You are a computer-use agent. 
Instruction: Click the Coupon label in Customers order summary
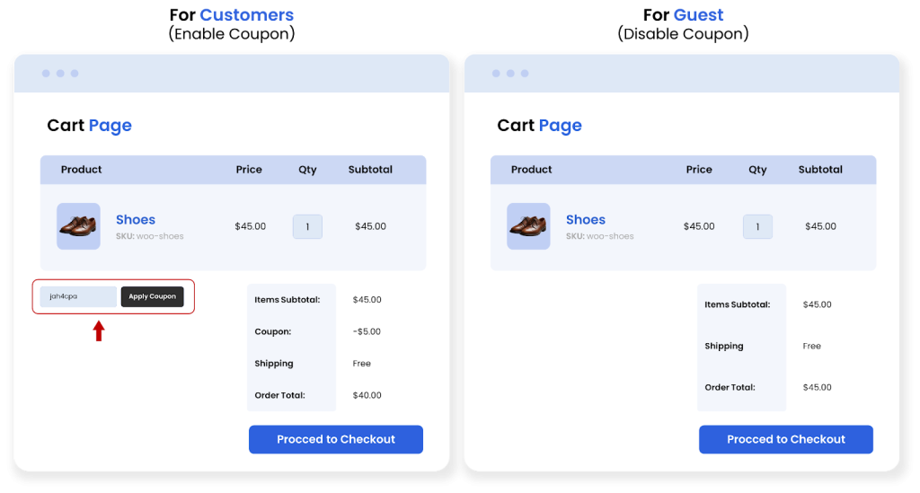pos(273,331)
